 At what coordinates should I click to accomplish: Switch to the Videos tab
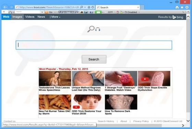click(30, 17)
